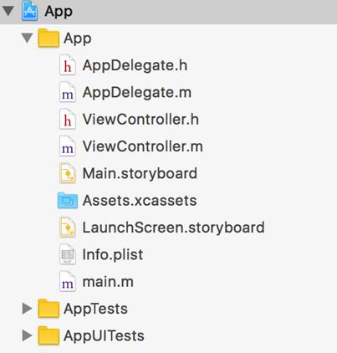Click the yellow App group folder icon
The image size is (337, 353).
point(49,38)
